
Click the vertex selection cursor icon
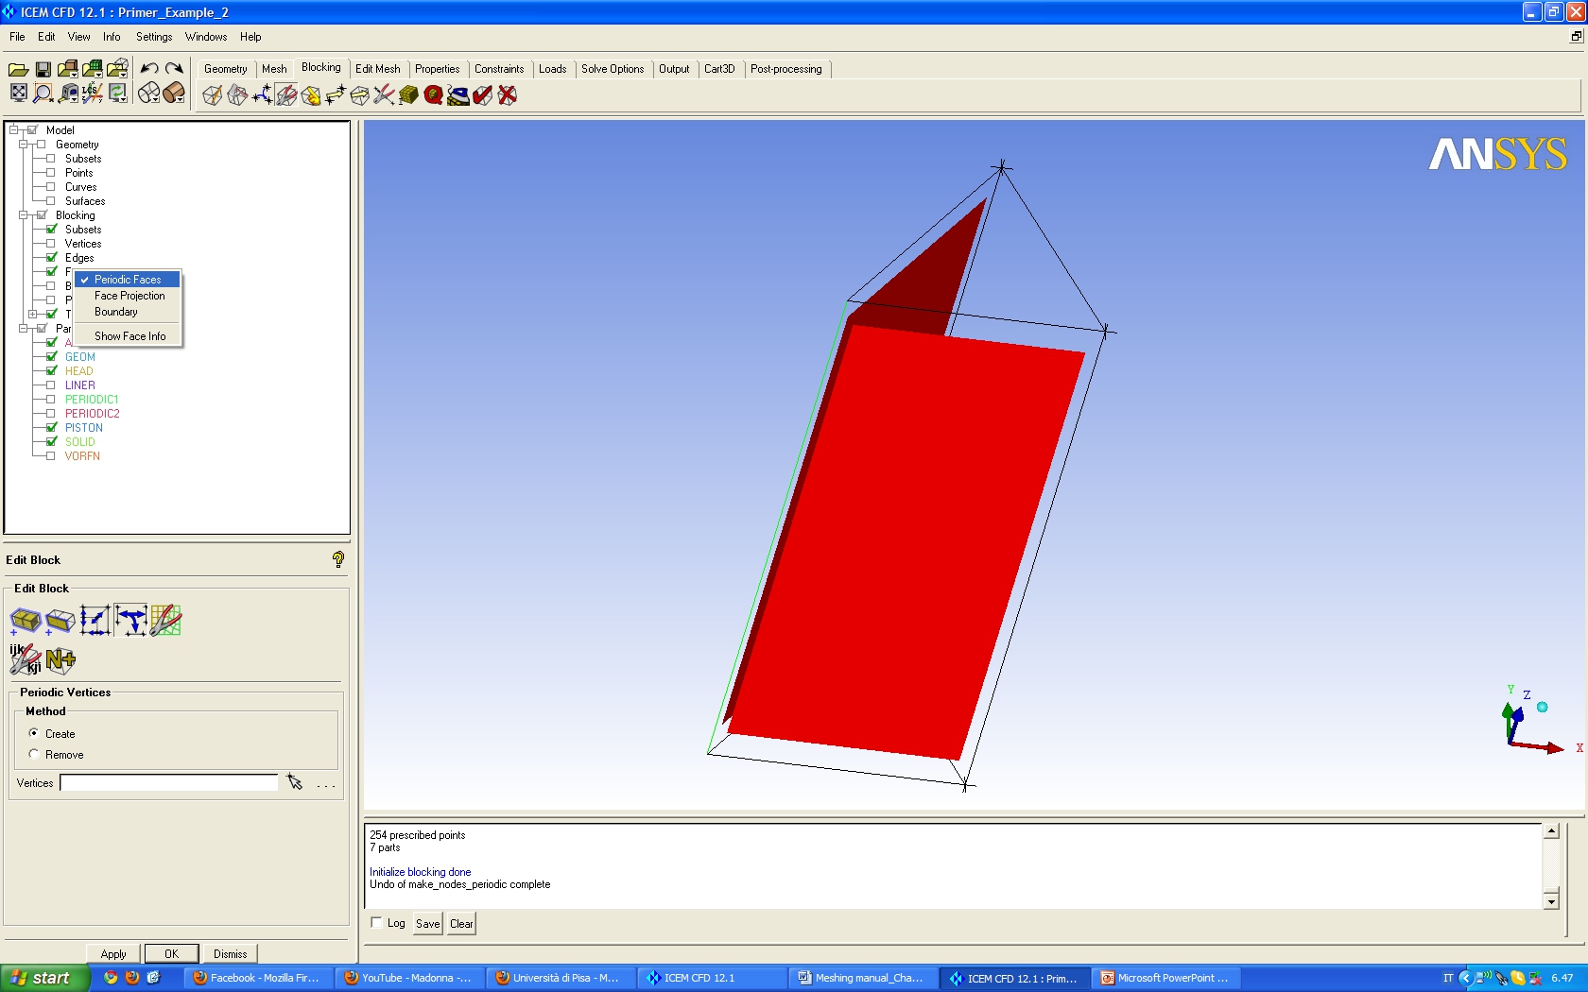pos(295,782)
